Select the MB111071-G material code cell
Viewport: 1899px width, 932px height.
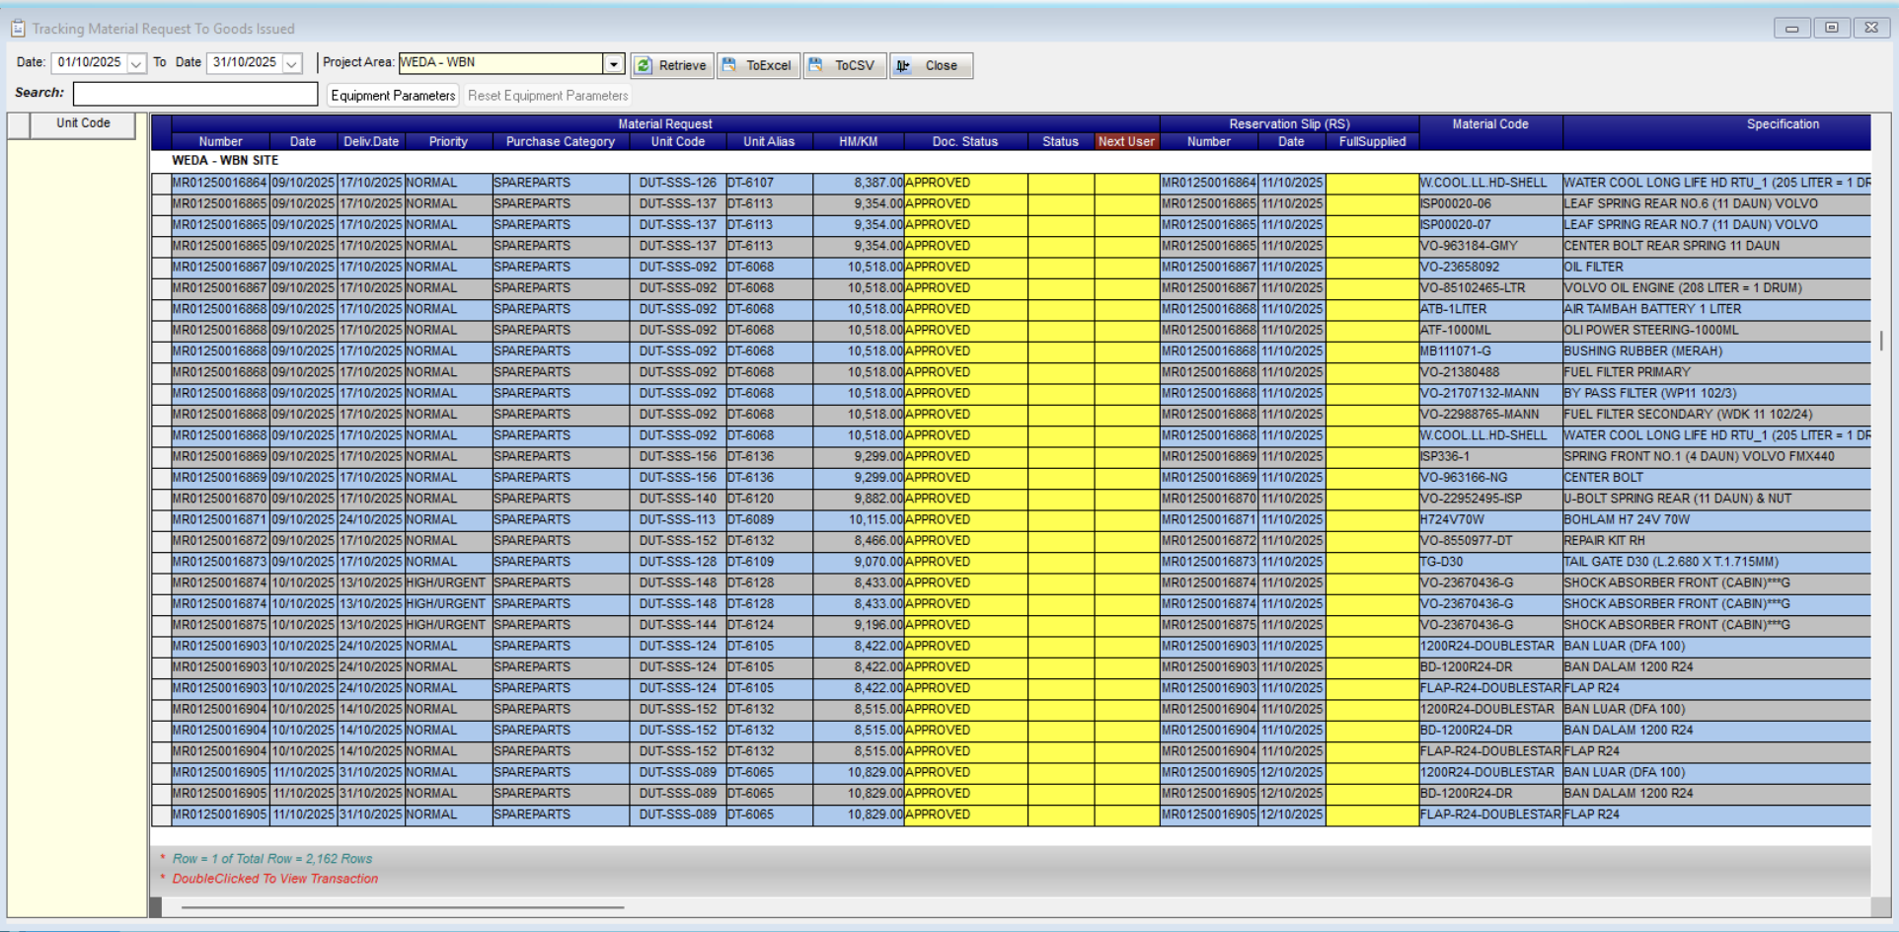1490,351
